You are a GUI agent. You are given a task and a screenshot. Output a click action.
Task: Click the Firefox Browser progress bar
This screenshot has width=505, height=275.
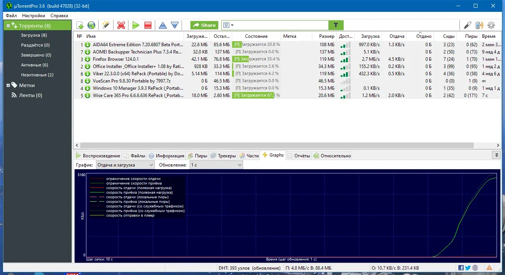[256, 59]
